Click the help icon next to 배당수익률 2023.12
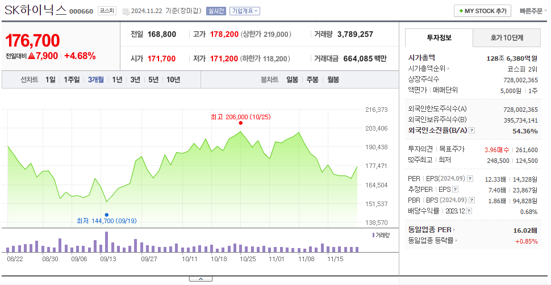This screenshot has height=285, width=551. (469, 211)
